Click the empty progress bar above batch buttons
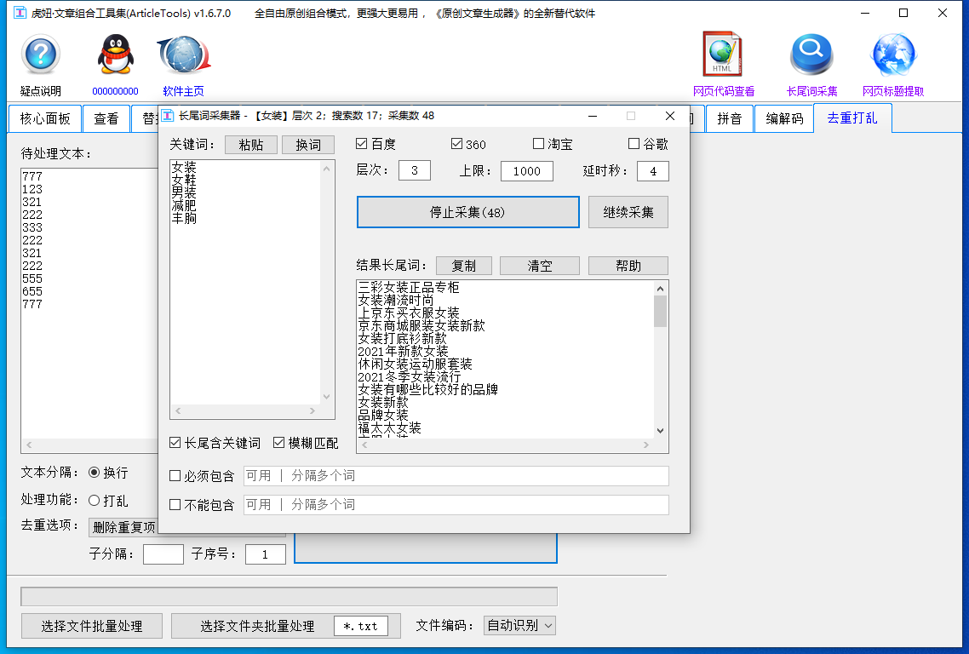 pos(290,596)
